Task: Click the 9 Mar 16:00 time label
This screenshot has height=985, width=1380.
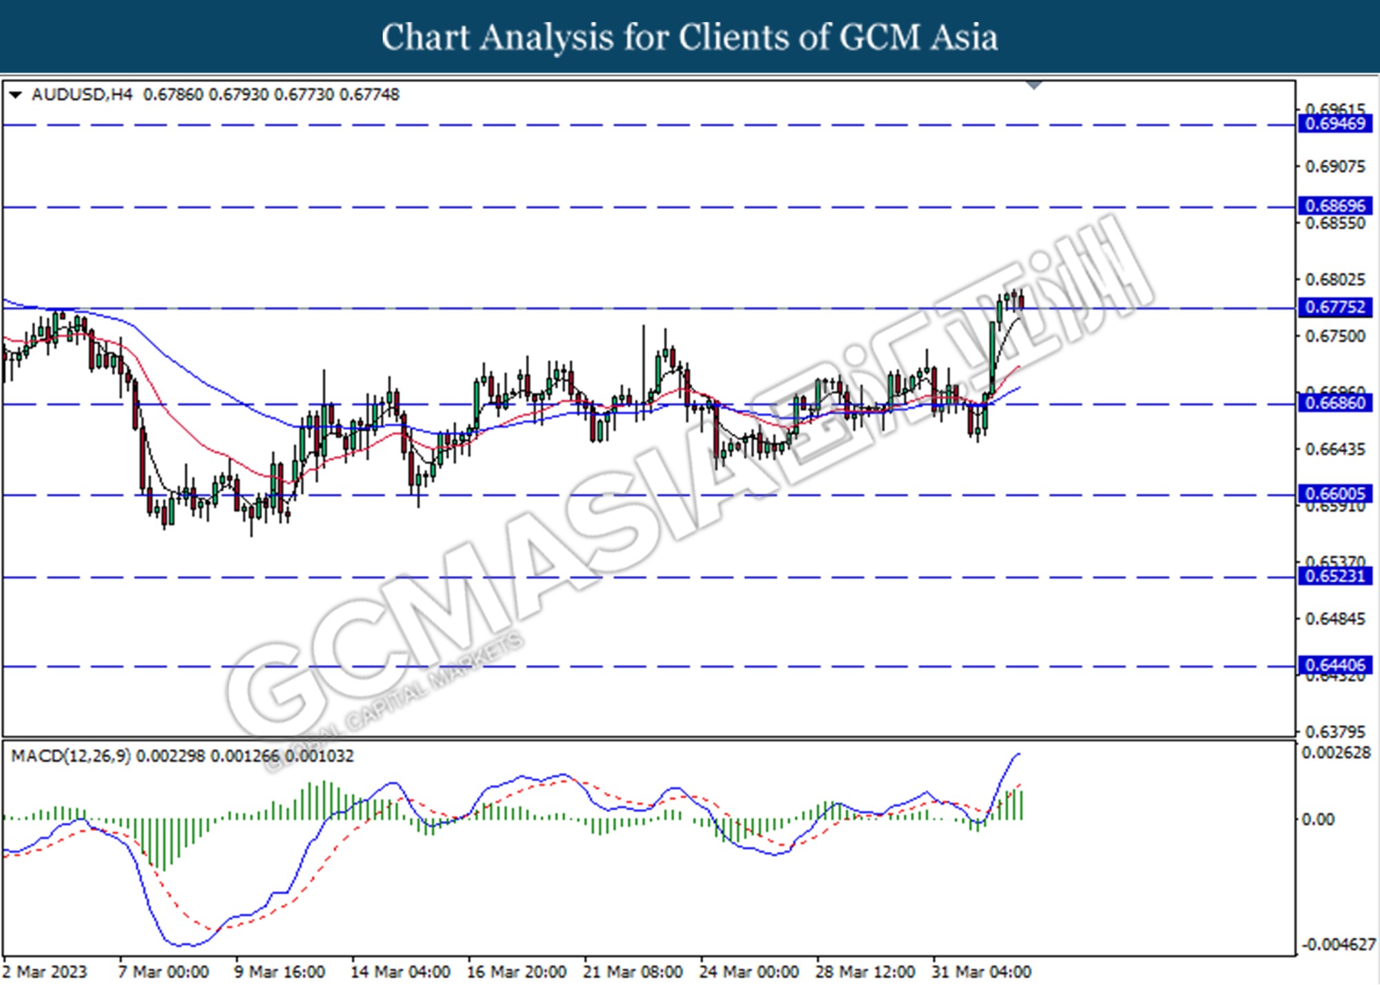Action: click(279, 972)
